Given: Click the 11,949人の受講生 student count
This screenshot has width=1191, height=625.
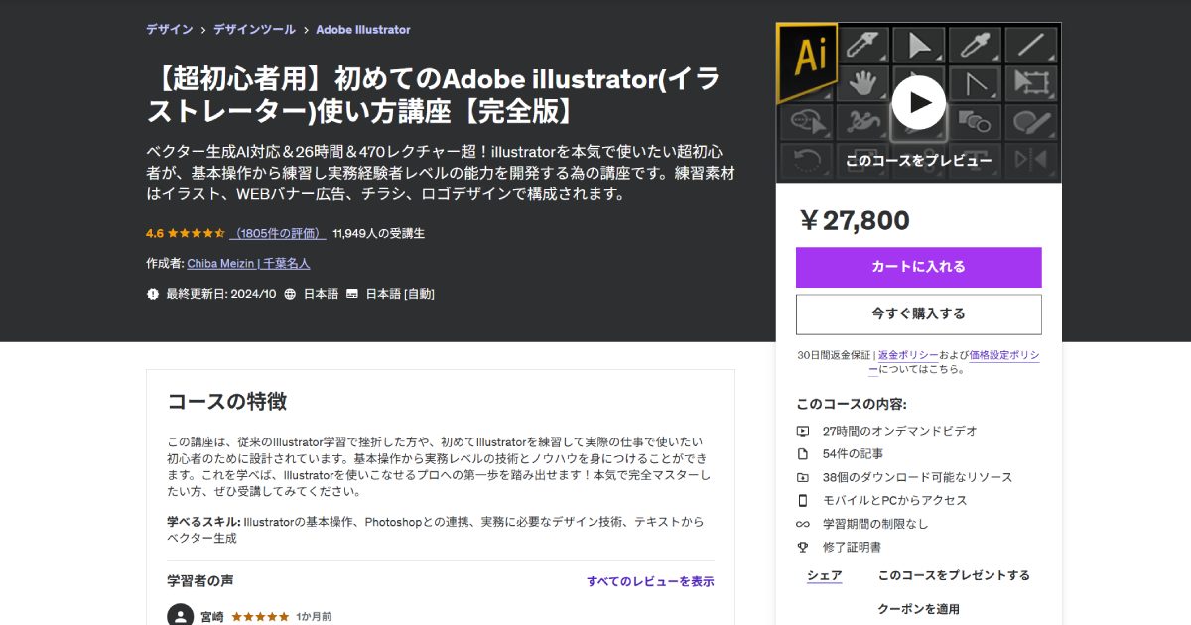Looking at the screenshot, I should click(378, 234).
